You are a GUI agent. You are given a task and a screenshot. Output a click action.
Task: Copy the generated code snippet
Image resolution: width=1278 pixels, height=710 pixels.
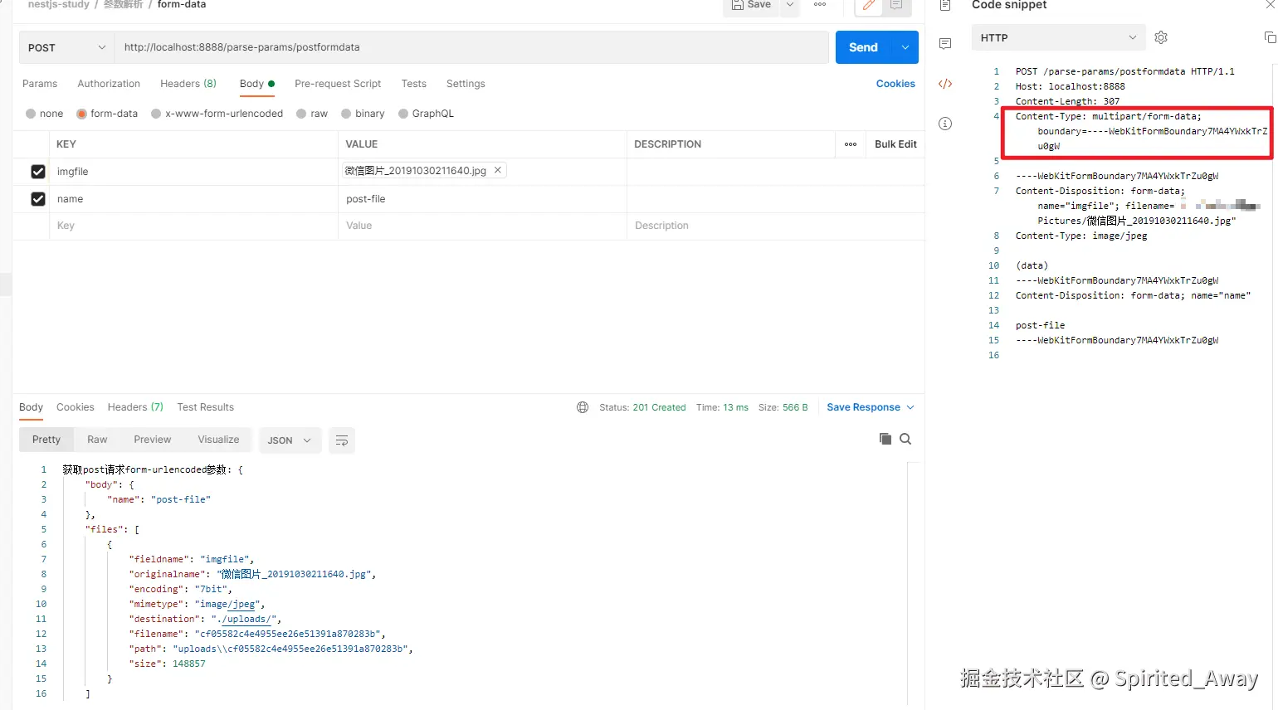(1269, 37)
